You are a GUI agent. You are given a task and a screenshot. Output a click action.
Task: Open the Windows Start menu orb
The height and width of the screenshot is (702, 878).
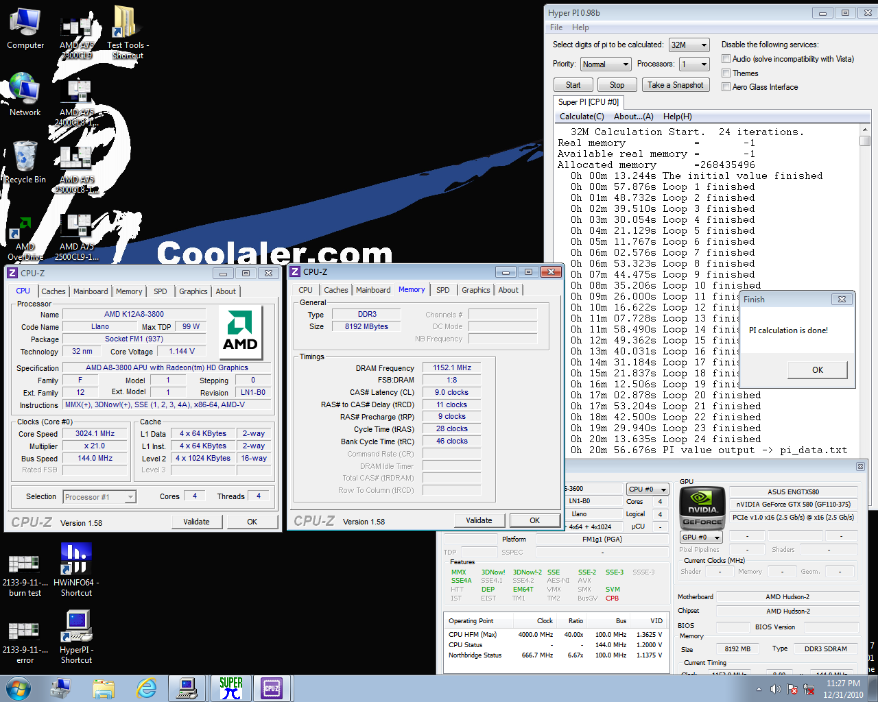coord(19,688)
